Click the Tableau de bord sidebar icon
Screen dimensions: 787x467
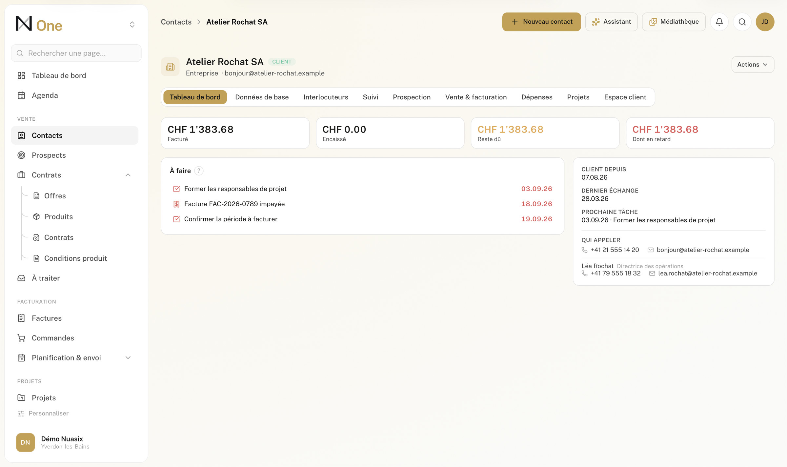coord(21,75)
